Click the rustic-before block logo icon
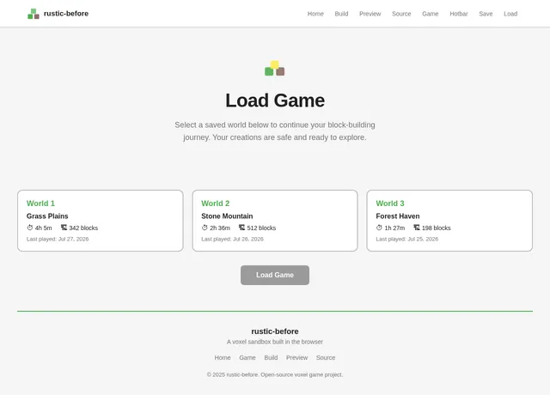 (x=34, y=14)
